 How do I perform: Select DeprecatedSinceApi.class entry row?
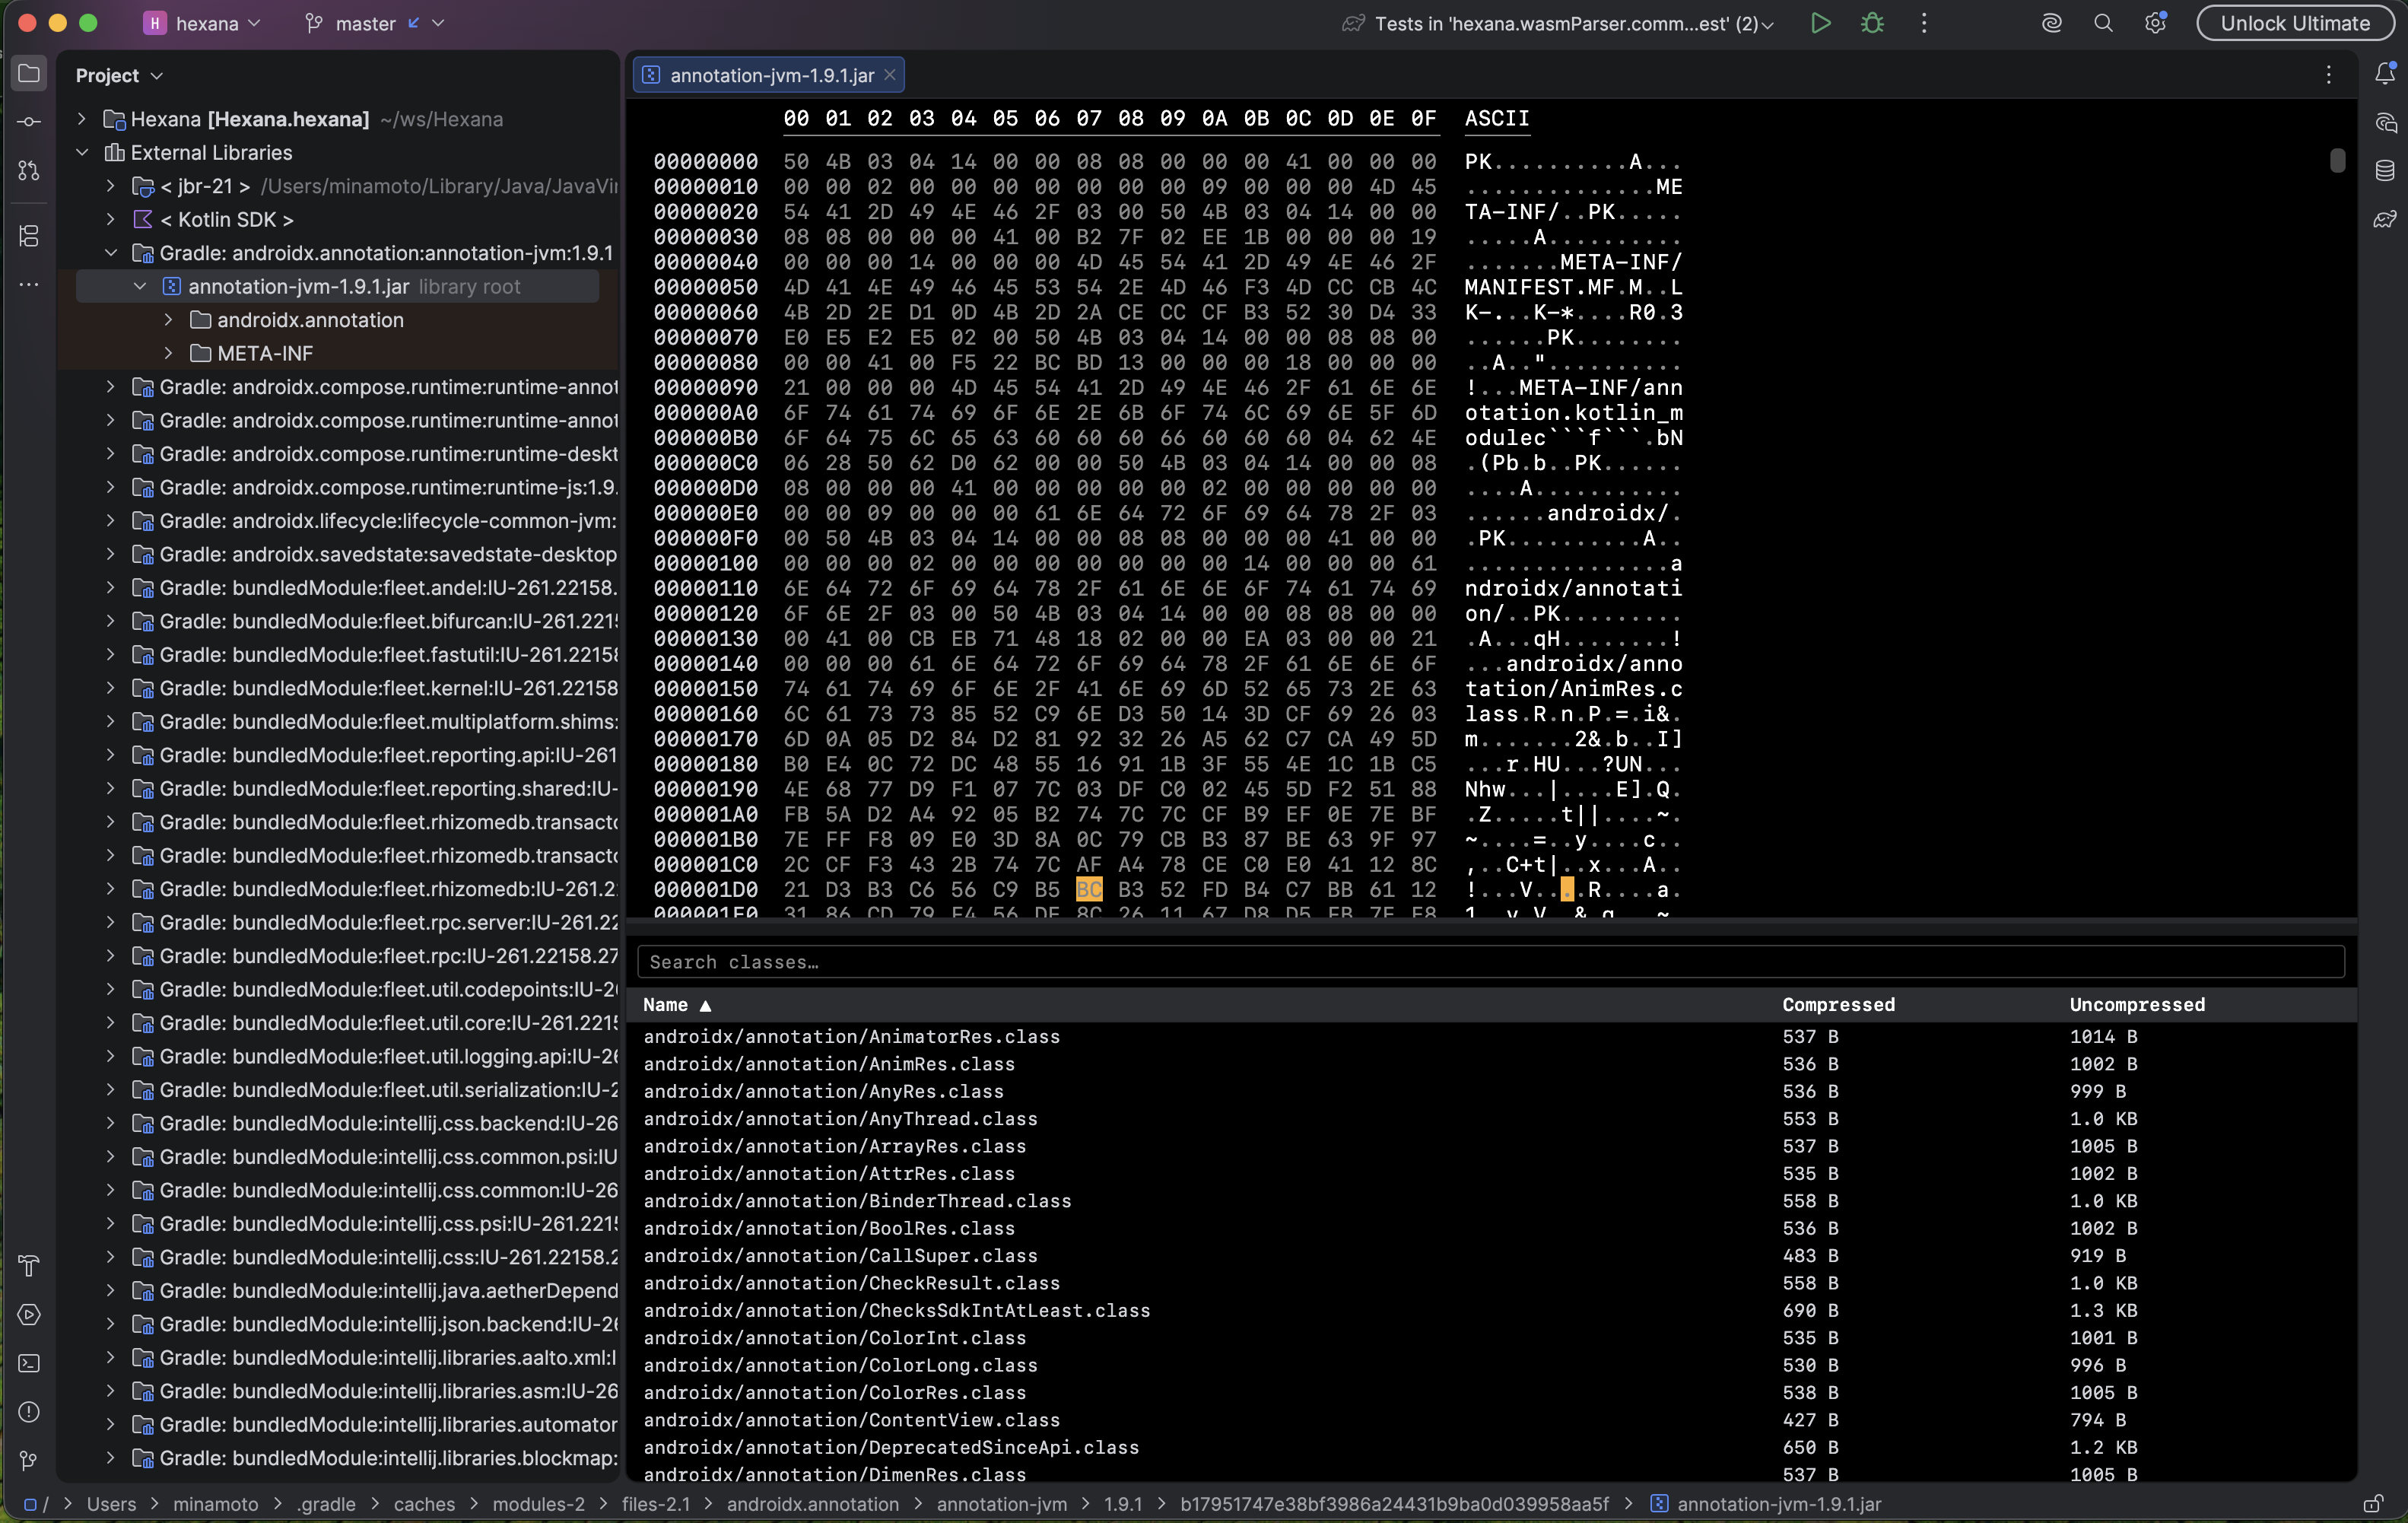(1490, 1447)
